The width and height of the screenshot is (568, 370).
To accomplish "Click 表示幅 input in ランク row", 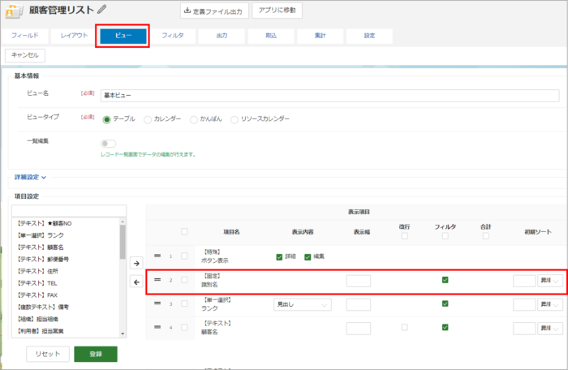I will point(359,305).
